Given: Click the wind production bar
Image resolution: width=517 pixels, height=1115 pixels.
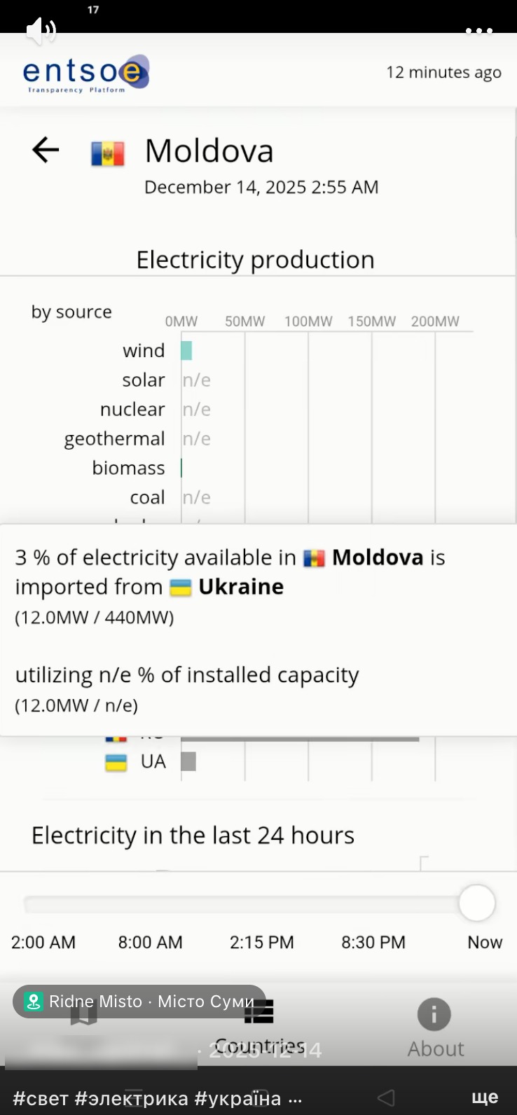Looking at the screenshot, I should point(186,350).
